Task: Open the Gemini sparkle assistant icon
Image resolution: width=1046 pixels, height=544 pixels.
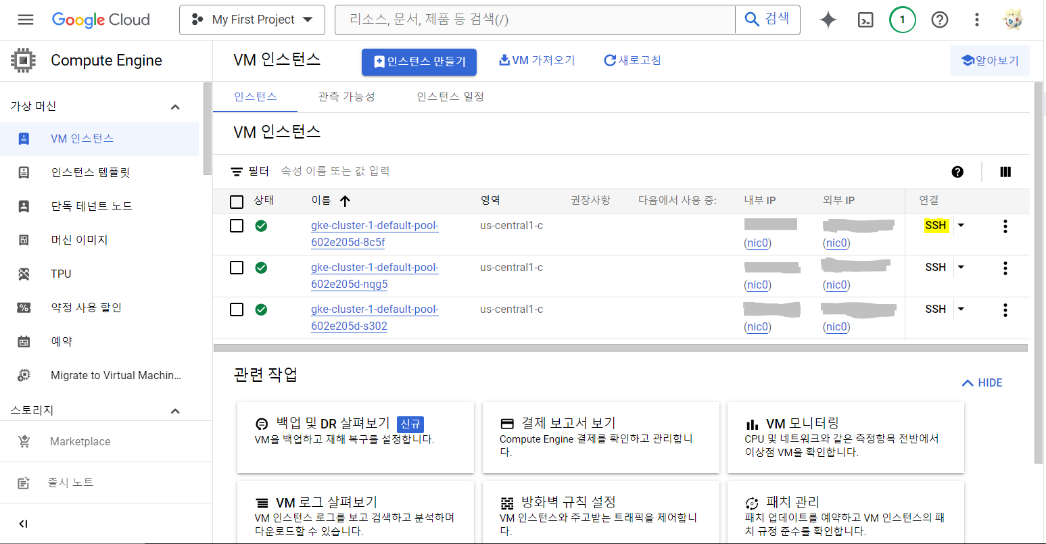Action: pyautogui.click(x=828, y=20)
